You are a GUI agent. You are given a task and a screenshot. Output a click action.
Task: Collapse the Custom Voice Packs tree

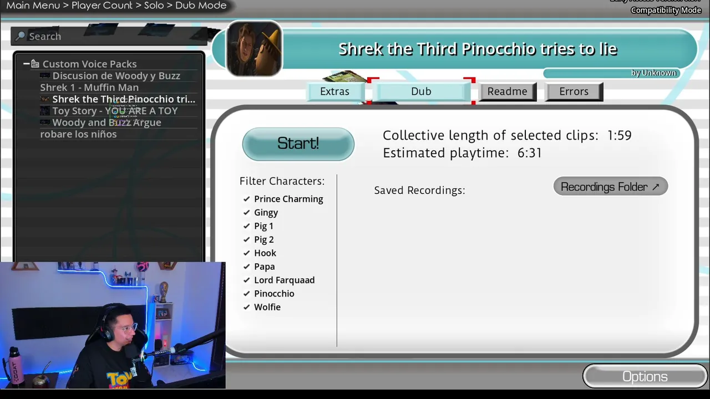coord(26,64)
